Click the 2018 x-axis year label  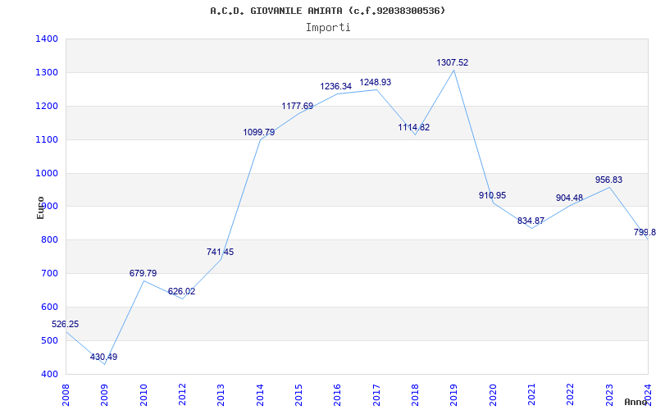coord(415,395)
